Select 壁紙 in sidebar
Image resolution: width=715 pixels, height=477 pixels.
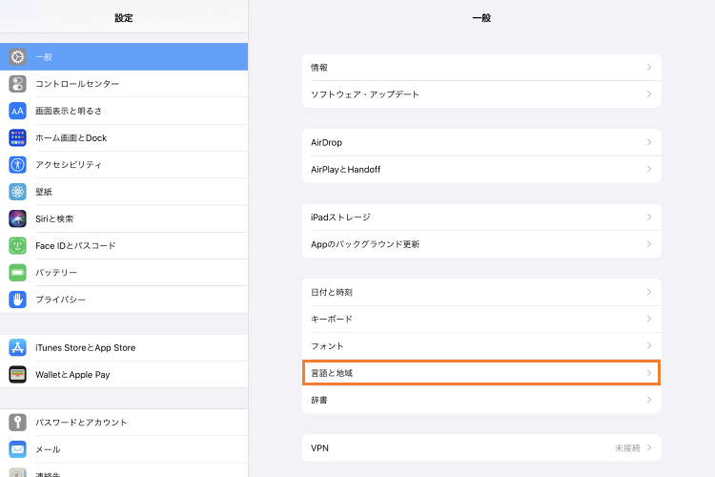click(x=124, y=192)
